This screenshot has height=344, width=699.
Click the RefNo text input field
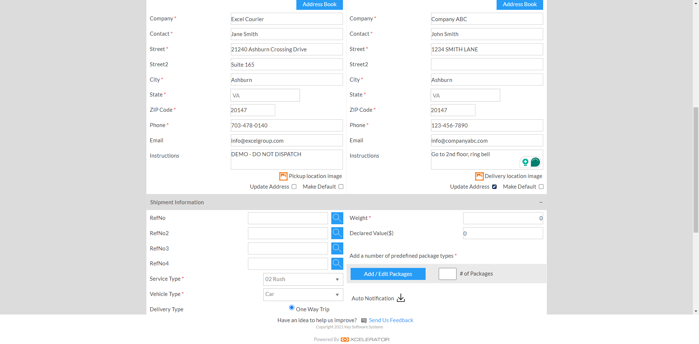(x=288, y=218)
